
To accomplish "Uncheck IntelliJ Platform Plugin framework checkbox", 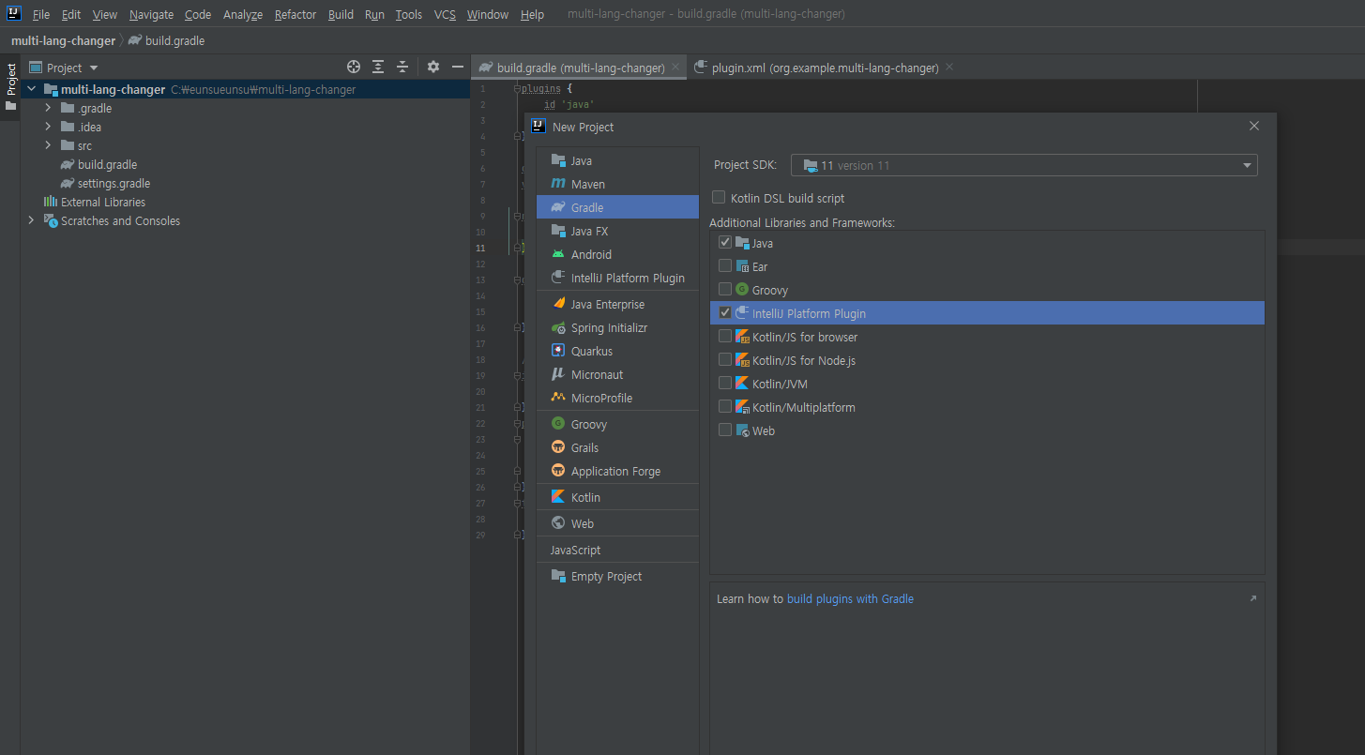I will (724, 312).
